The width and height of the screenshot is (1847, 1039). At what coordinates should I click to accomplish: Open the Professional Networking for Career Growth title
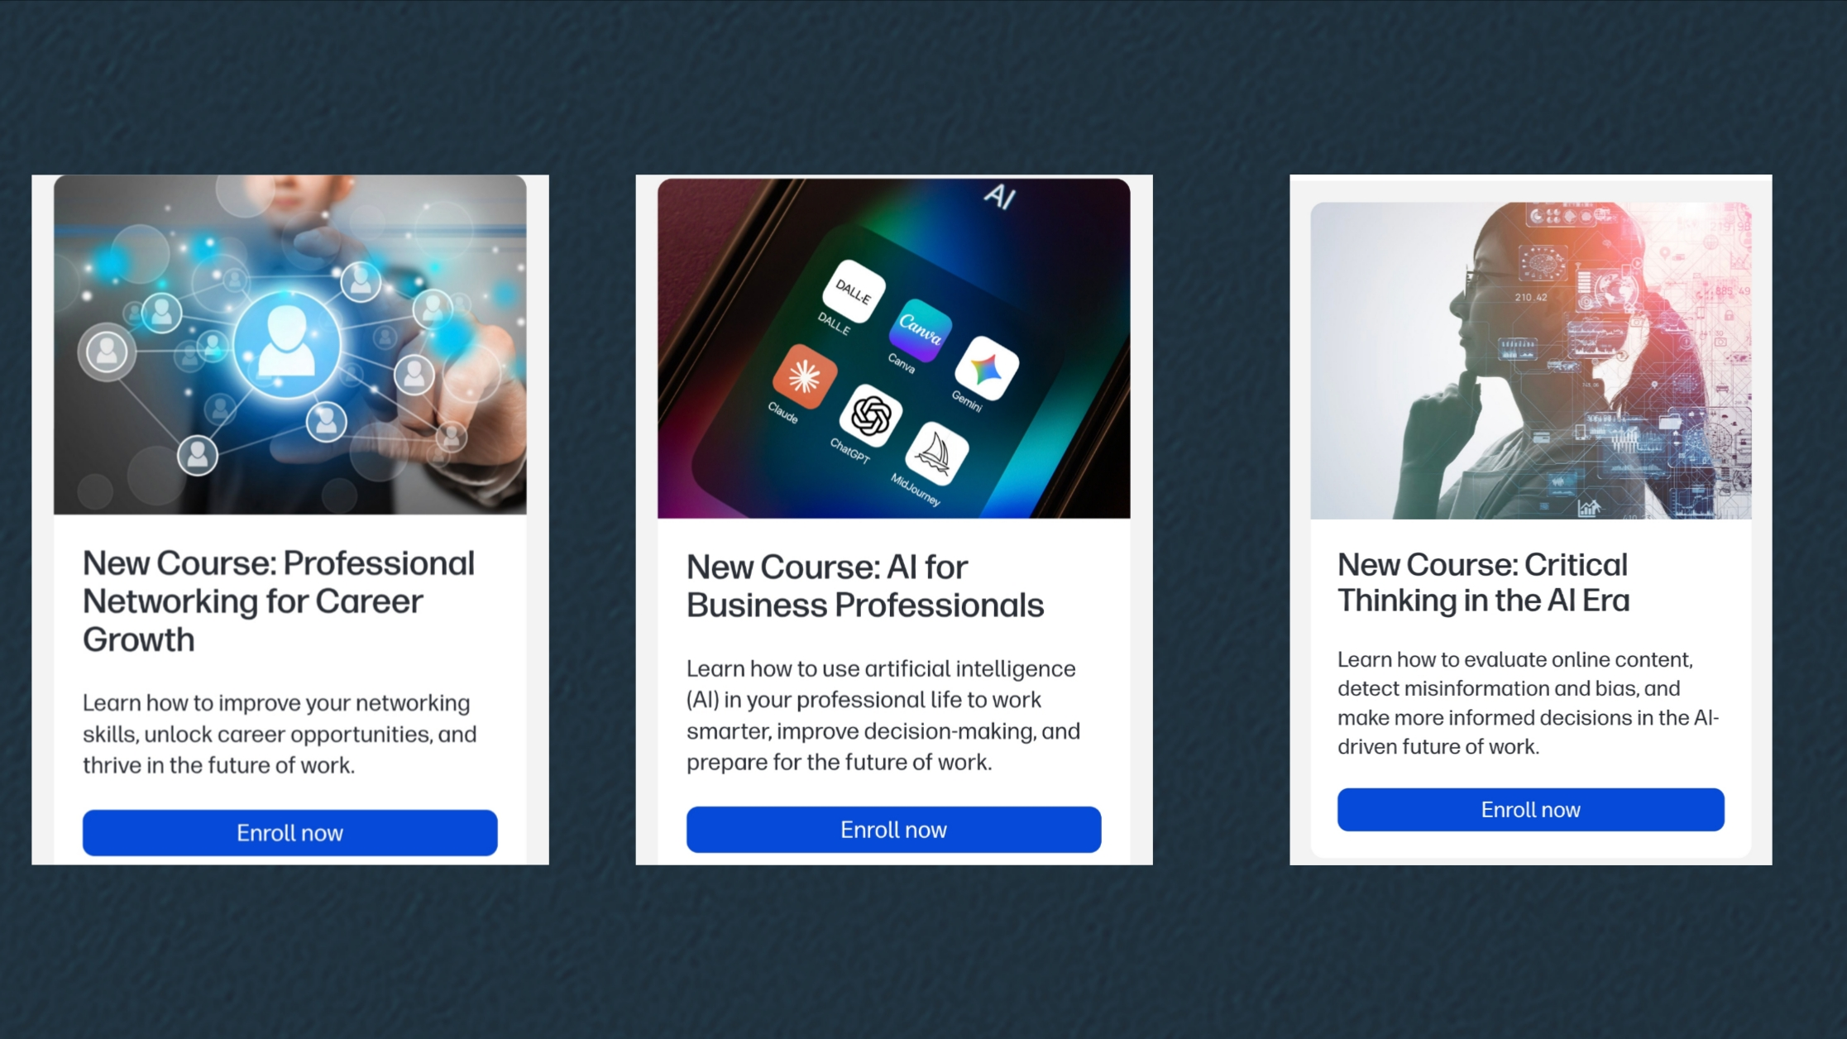point(279,601)
